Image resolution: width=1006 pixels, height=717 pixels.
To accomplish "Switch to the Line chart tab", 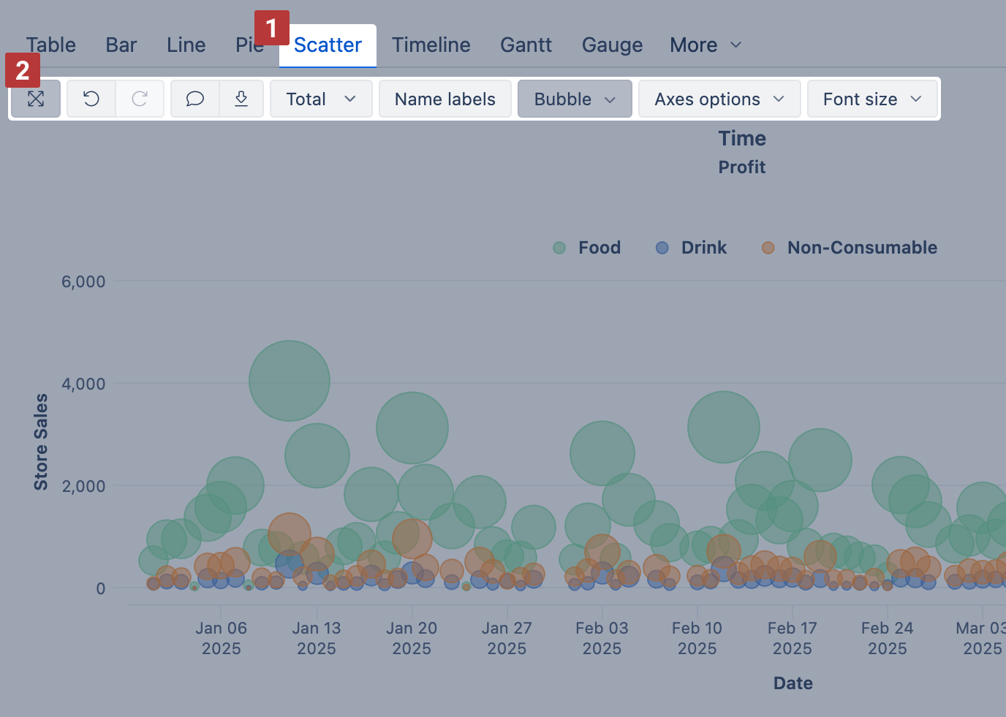I will tap(186, 45).
